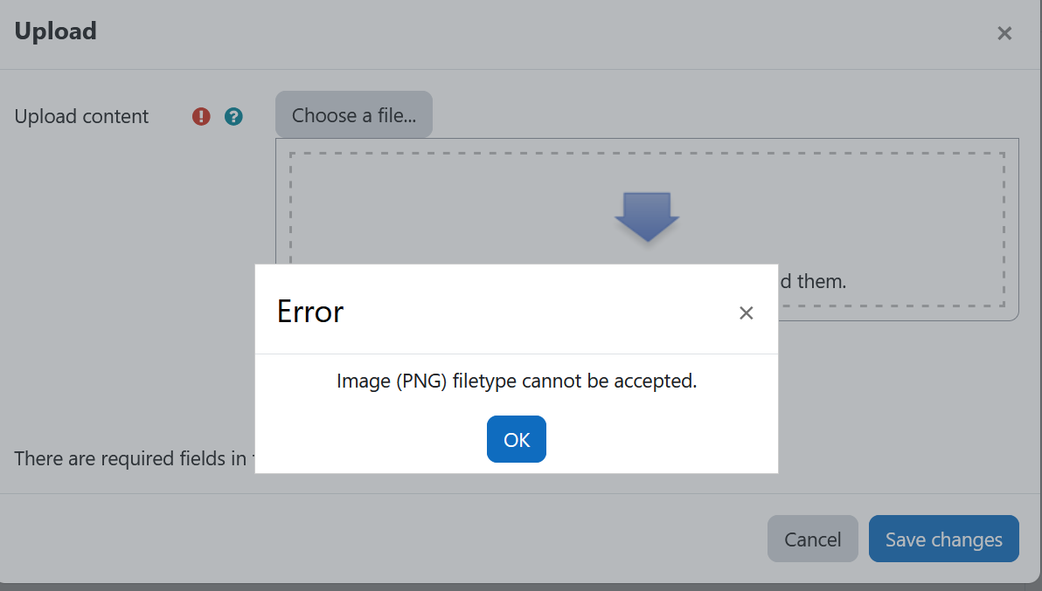1042x591 pixels.
Task: Close the Upload dialog with its X
Action: pos(1004,33)
